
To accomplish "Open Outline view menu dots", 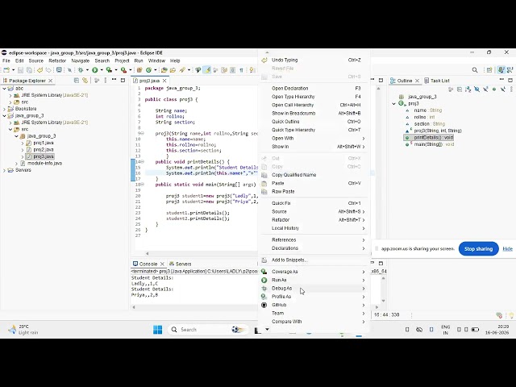I will (512, 89).
